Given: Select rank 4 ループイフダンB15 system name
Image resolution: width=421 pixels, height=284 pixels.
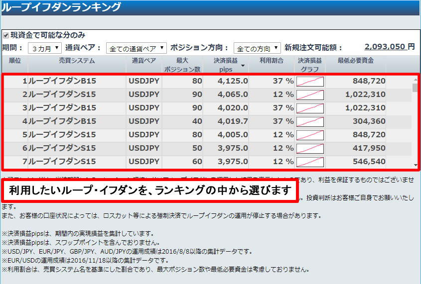Looking at the screenshot, I should [x=62, y=121].
